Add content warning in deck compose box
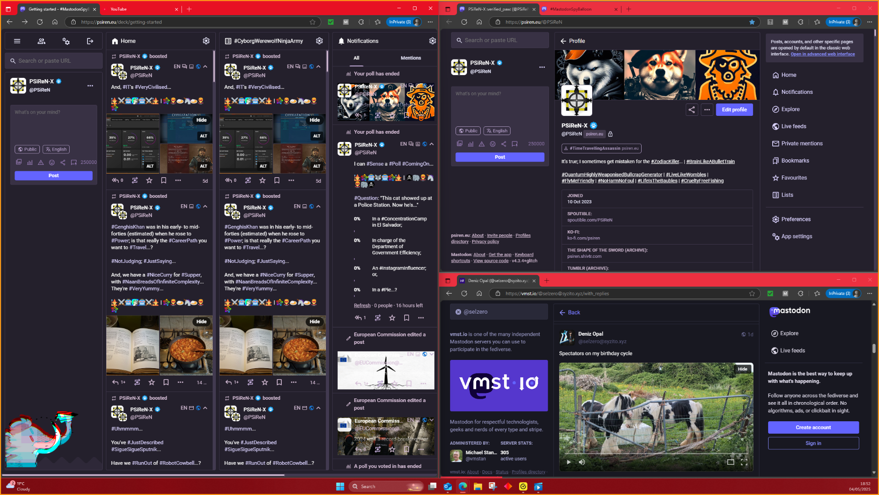879x495 pixels. click(41, 162)
